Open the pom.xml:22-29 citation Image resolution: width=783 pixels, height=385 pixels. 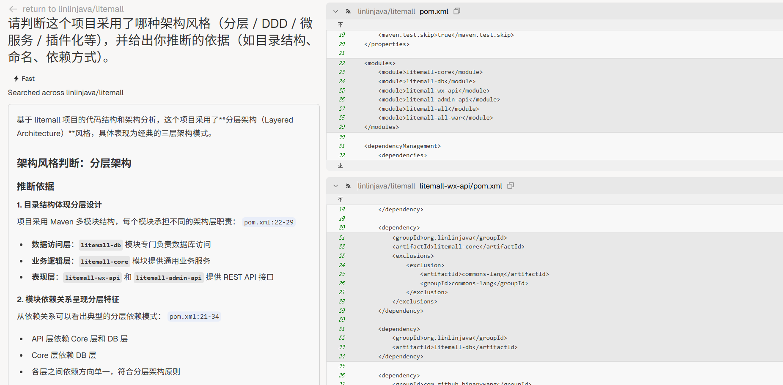click(x=269, y=222)
